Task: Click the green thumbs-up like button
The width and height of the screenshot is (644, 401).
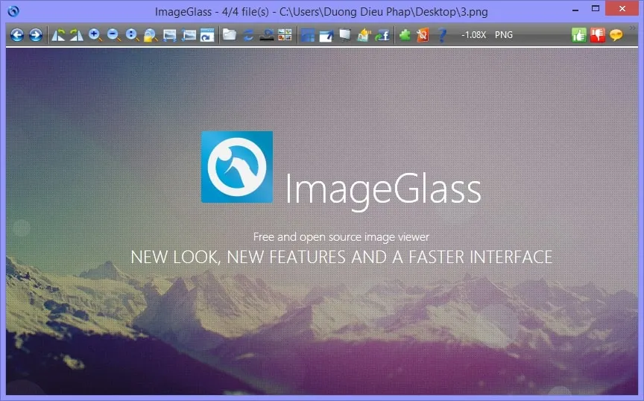Action: click(x=579, y=35)
